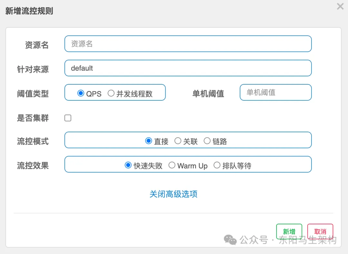
Task: Select Warm Up flow control effect
Action: pos(172,165)
